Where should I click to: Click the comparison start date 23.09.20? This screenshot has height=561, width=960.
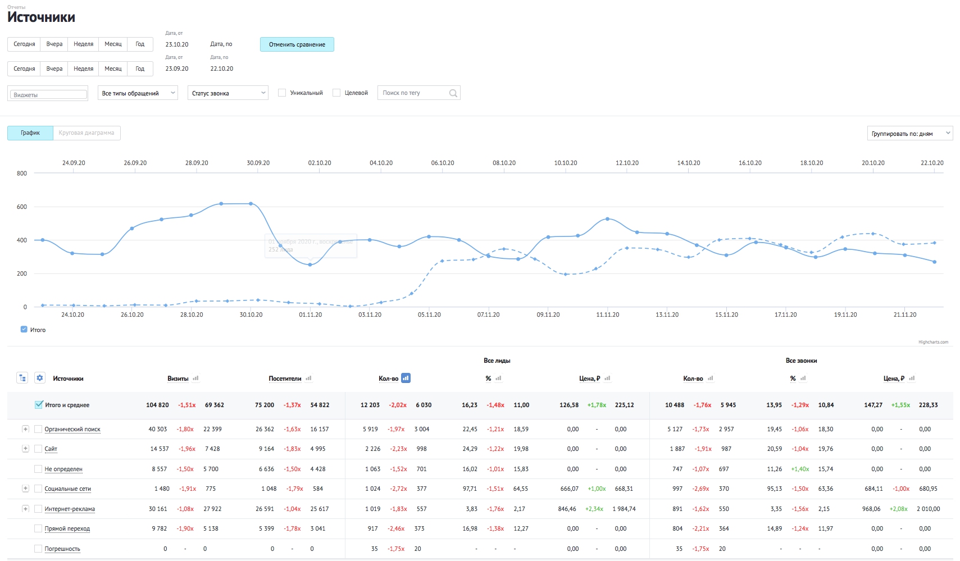pos(177,69)
